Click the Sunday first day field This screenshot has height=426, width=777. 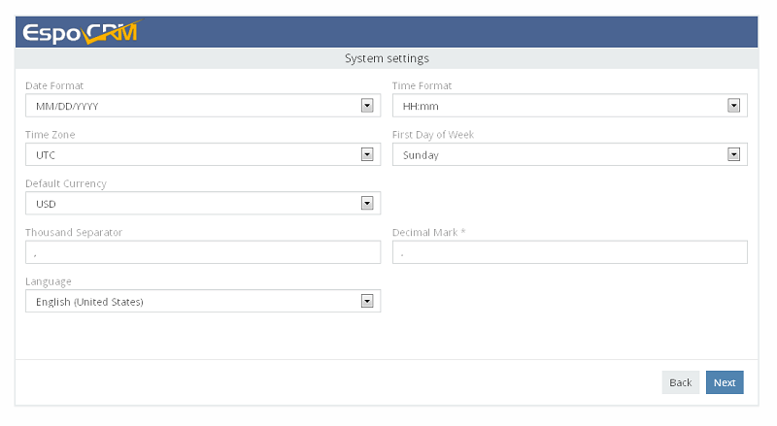pyautogui.click(x=570, y=154)
